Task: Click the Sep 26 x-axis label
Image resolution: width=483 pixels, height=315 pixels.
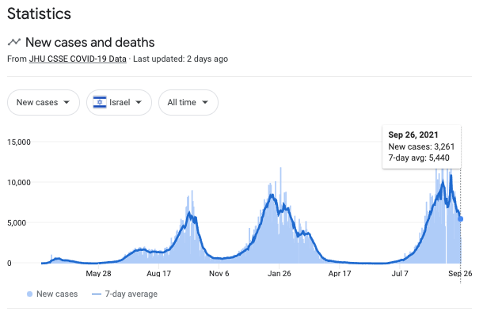Action: coord(460,273)
